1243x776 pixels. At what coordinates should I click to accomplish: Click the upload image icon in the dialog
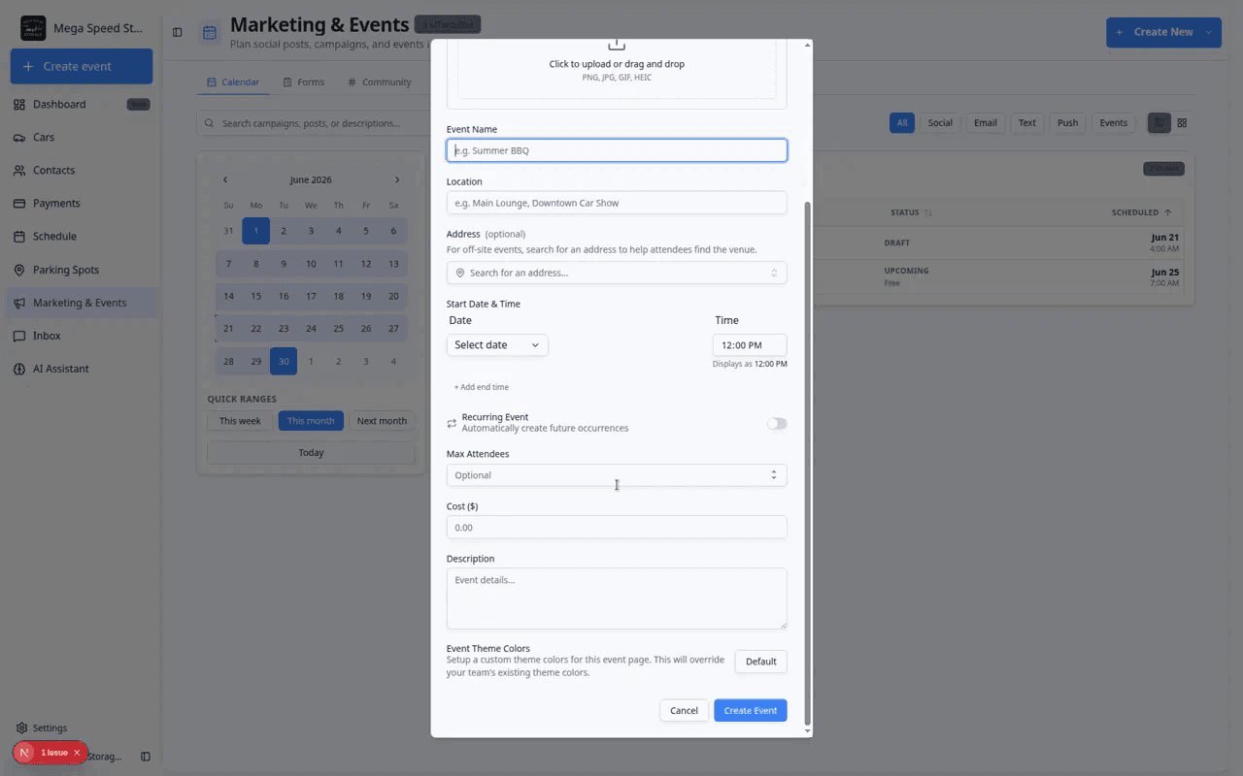pyautogui.click(x=617, y=45)
